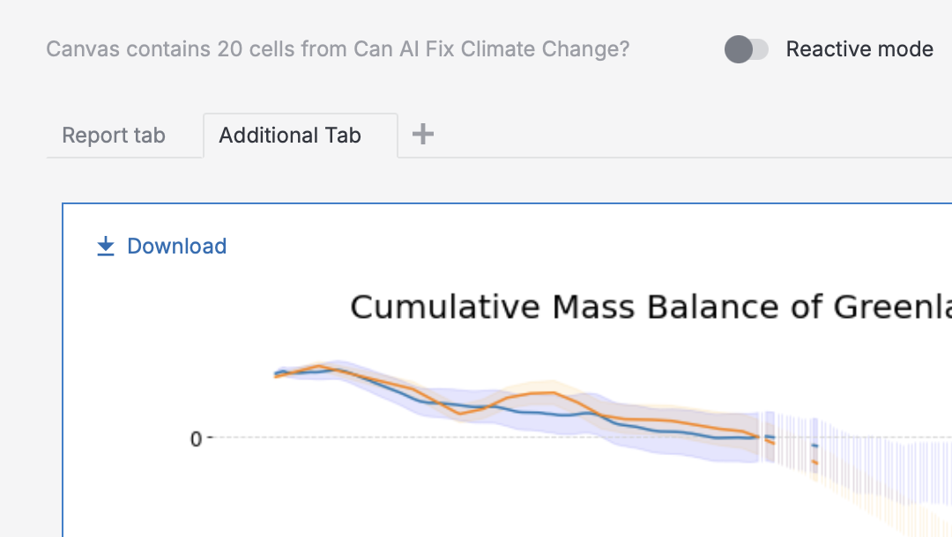
Task: Click the plus symbol next to Additional Tab
Action: [422, 134]
